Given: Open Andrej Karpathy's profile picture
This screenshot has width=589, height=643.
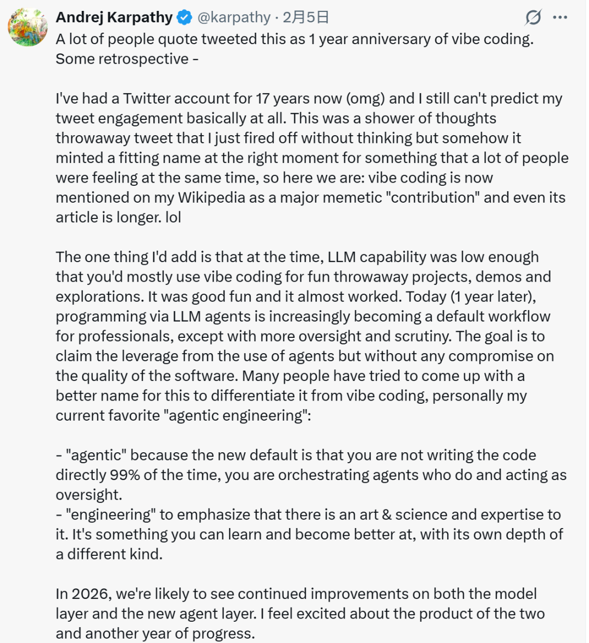Looking at the screenshot, I should coord(28,27).
